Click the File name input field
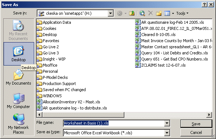 coord(114,123)
